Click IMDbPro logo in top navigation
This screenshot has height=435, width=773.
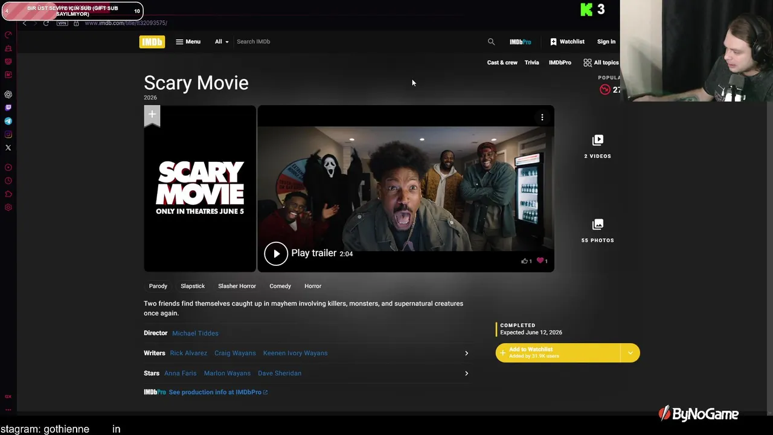520,42
